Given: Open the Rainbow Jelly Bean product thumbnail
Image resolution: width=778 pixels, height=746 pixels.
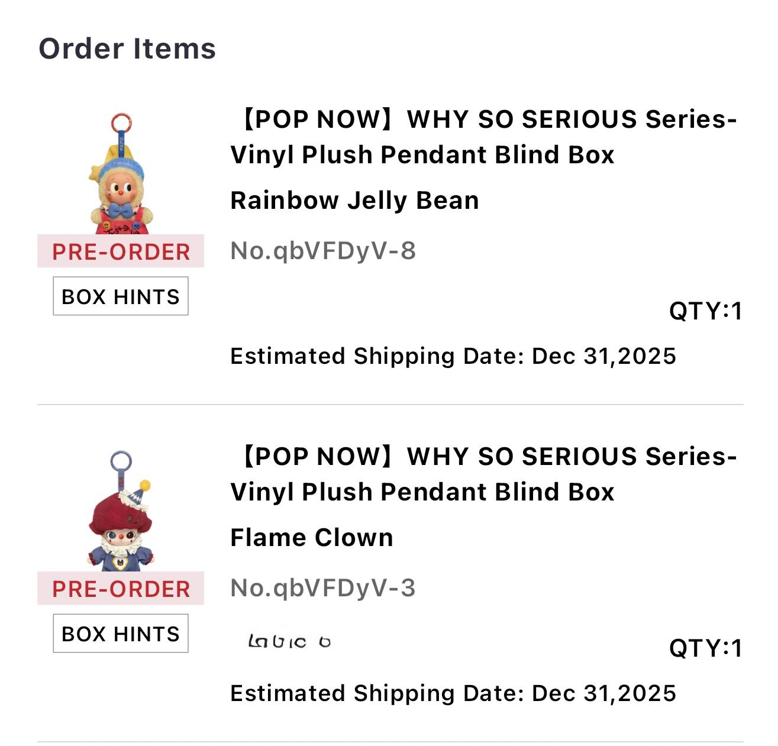Looking at the screenshot, I should pyautogui.click(x=121, y=183).
